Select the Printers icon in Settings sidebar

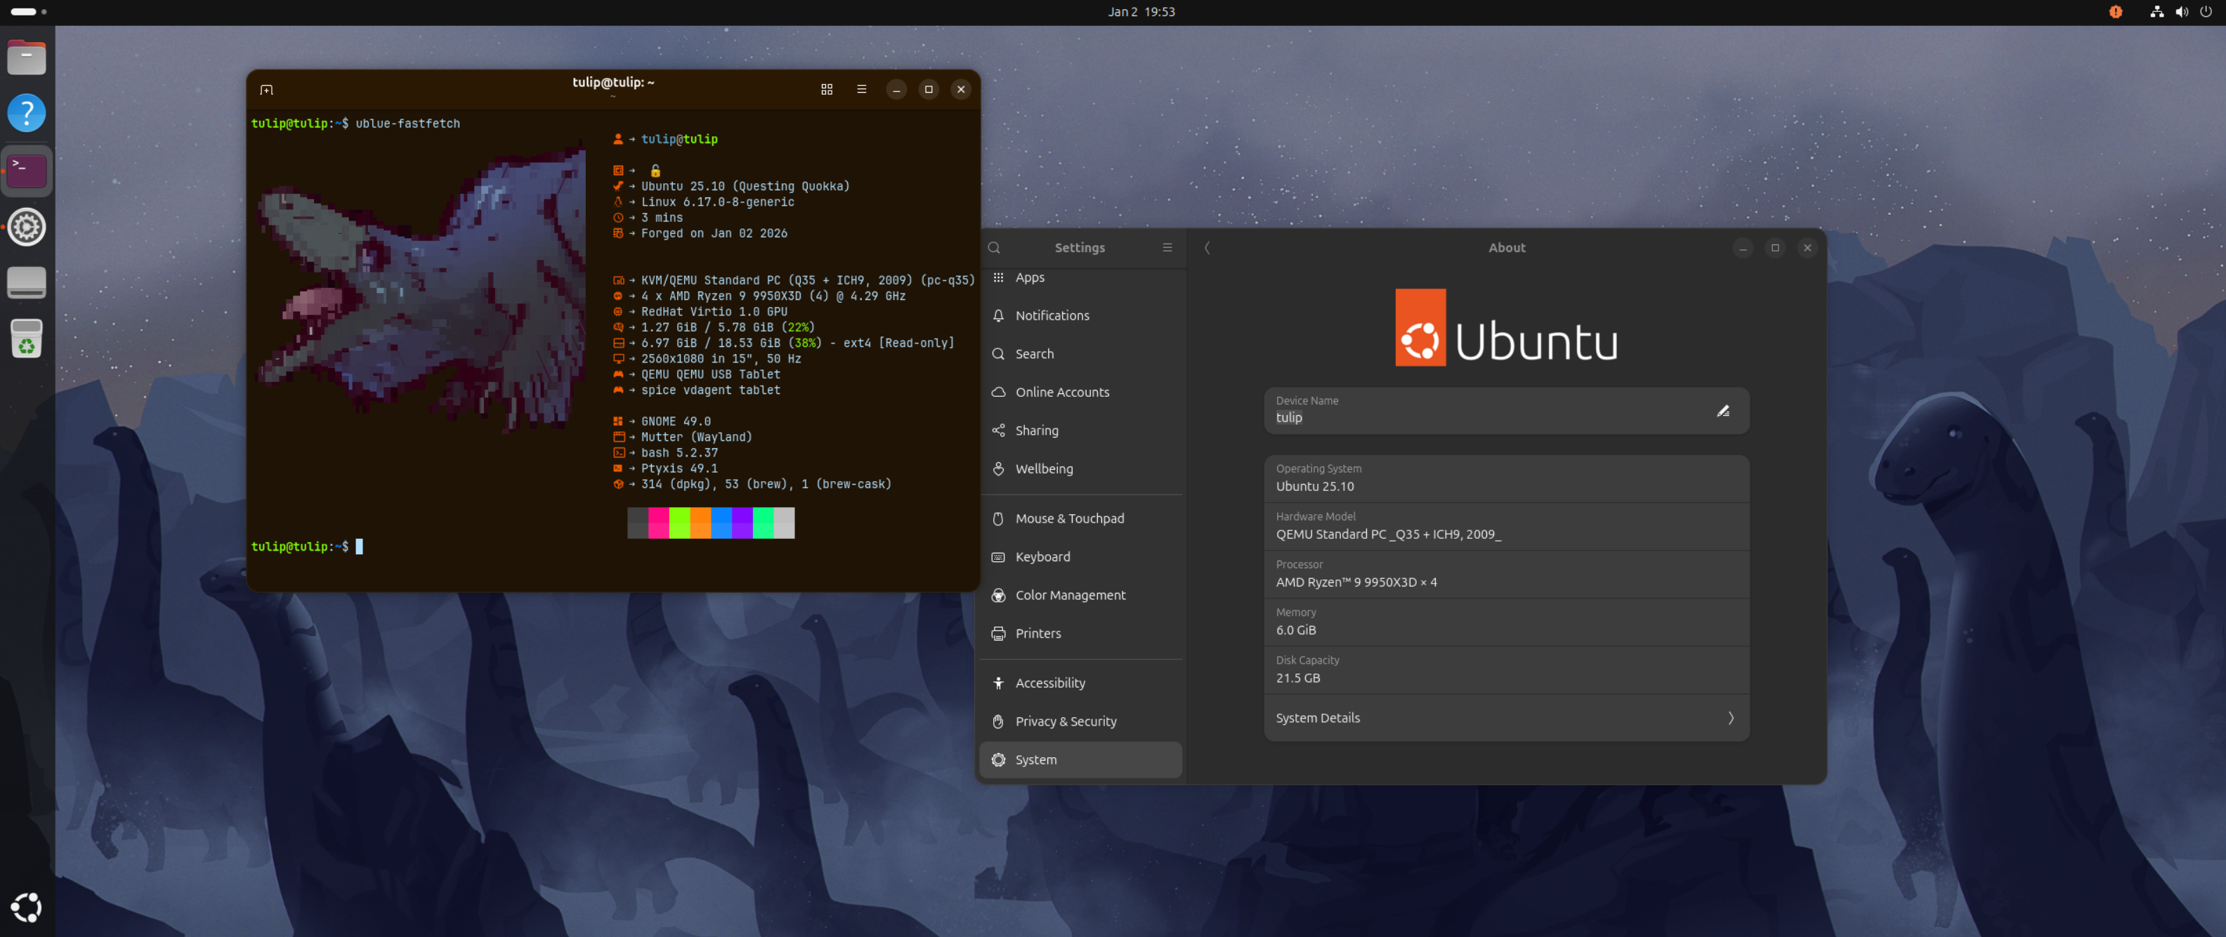[998, 633]
